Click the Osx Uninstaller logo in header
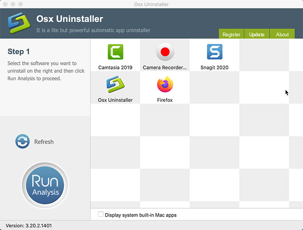Image resolution: width=303 pixels, height=230 pixels. pyautogui.click(x=19, y=23)
